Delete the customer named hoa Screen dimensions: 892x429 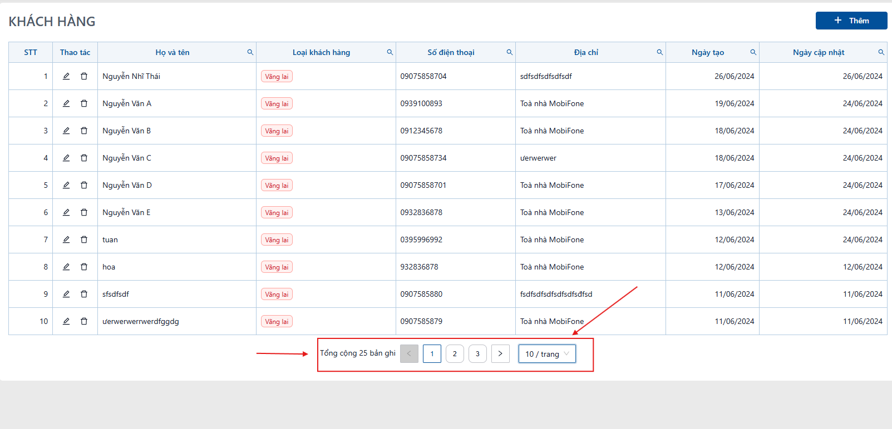[x=84, y=267]
